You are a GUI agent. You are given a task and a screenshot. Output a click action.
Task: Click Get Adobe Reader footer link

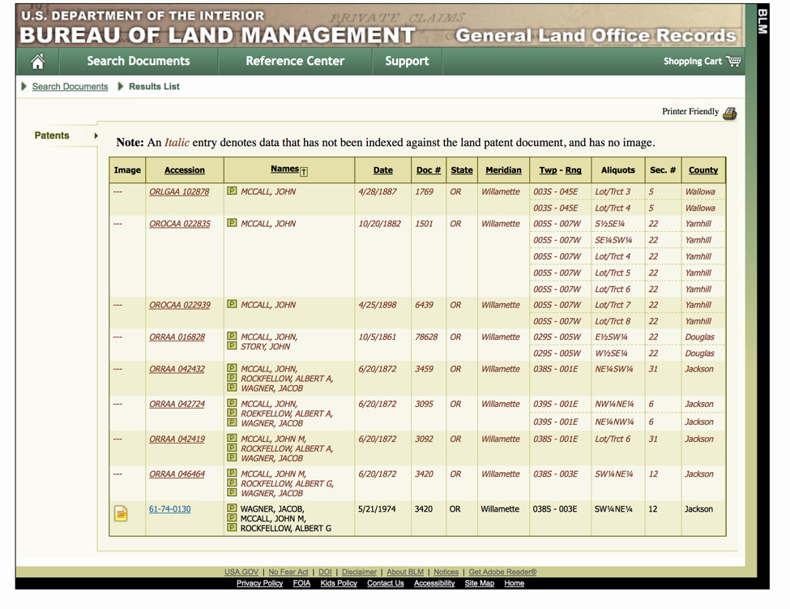click(x=502, y=572)
